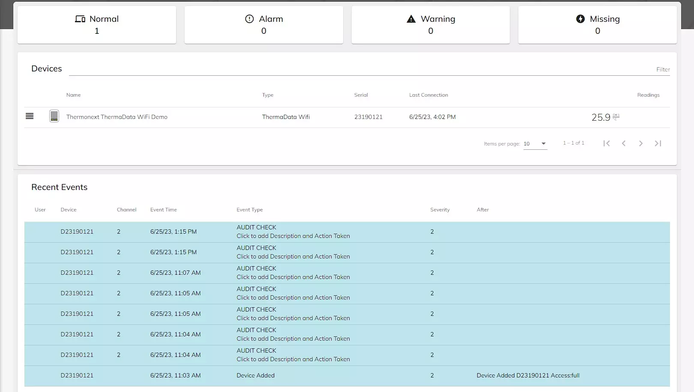694x392 pixels.
Task: Click the channel unit icon beside 25.9
Action: (x=616, y=117)
